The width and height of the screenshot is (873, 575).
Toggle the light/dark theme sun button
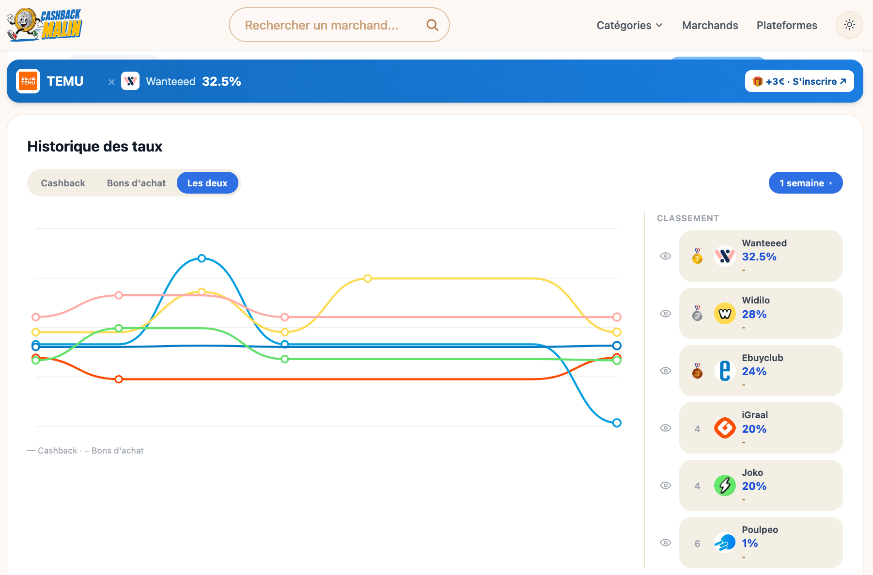pyautogui.click(x=849, y=25)
